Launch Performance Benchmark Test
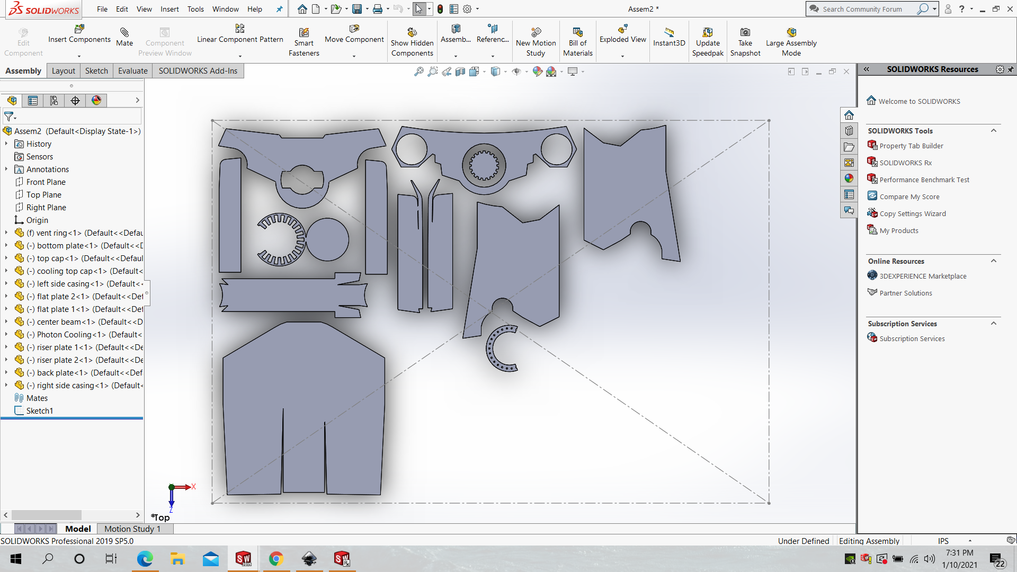1017x572 pixels. (x=924, y=180)
